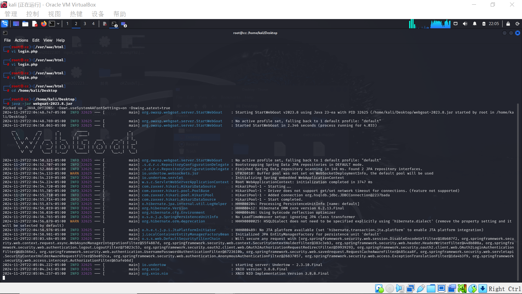Click the power manager battery icon

[484, 24]
